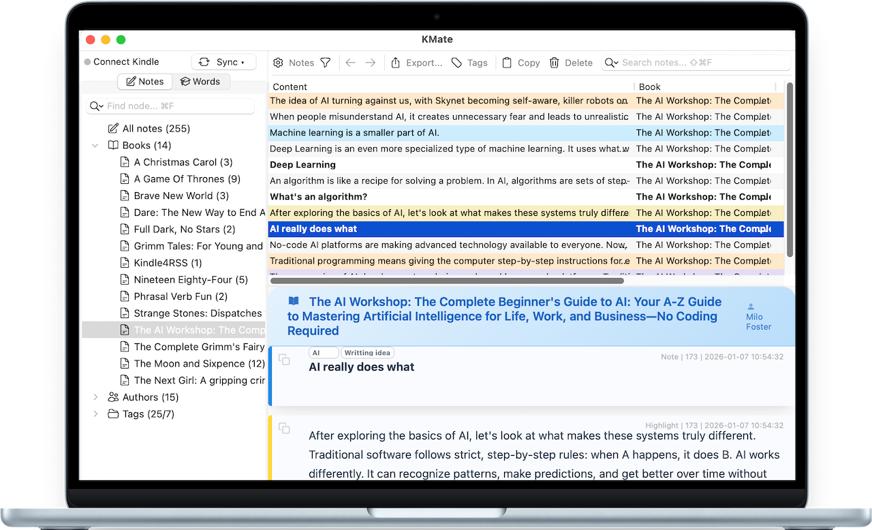
Task: Switch to the Words tab
Action: pos(200,81)
